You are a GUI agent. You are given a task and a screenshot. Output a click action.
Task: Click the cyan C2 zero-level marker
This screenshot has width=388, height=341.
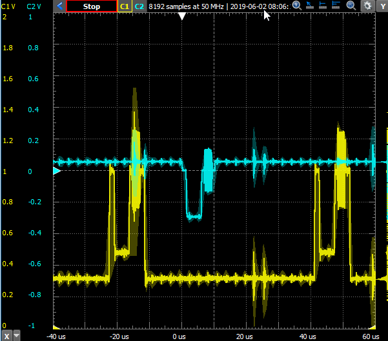(57, 171)
